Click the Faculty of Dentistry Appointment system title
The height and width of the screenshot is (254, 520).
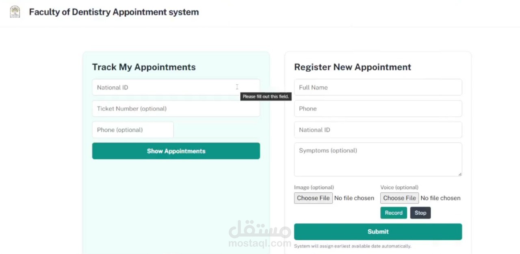pos(114,12)
